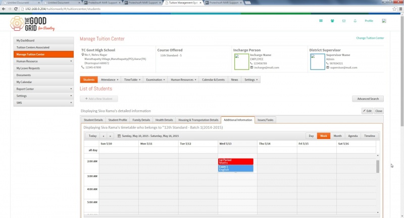The height and width of the screenshot is (218, 404).
Task: Switch calendar to Month view
Action: [x=337, y=136]
